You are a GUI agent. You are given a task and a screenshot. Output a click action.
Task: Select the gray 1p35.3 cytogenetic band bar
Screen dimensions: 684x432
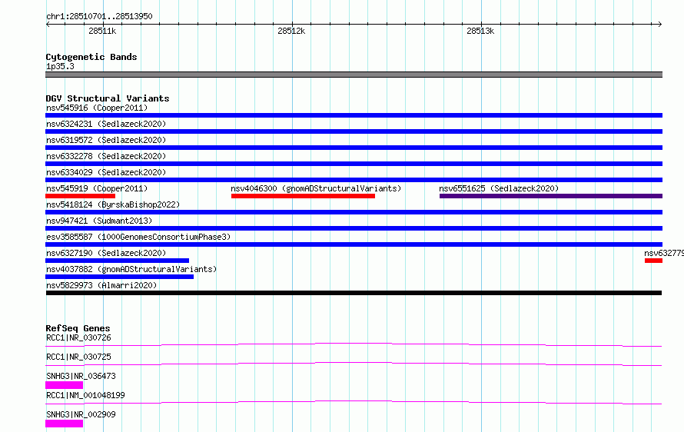[x=354, y=75]
